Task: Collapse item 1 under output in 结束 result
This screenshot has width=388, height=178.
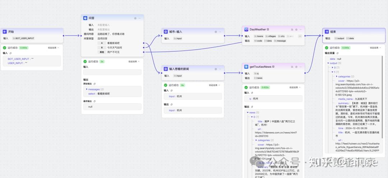Action: click(333, 72)
